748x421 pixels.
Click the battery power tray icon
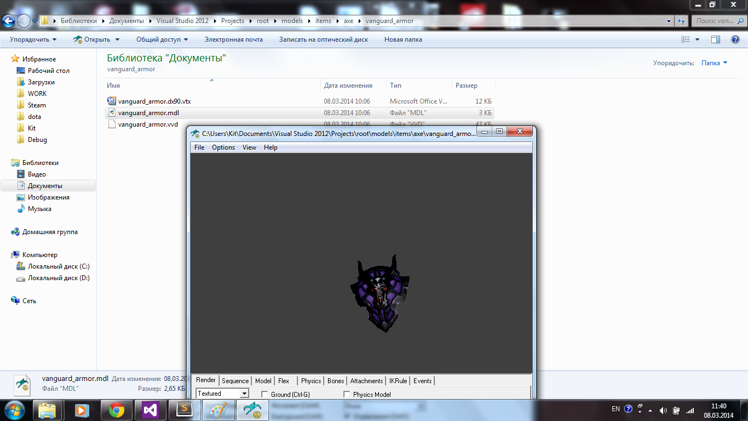coord(676,409)
